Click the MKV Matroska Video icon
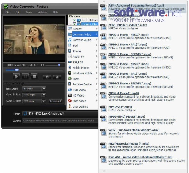Viewport: 189px width, 173px height. pos(103,146)
